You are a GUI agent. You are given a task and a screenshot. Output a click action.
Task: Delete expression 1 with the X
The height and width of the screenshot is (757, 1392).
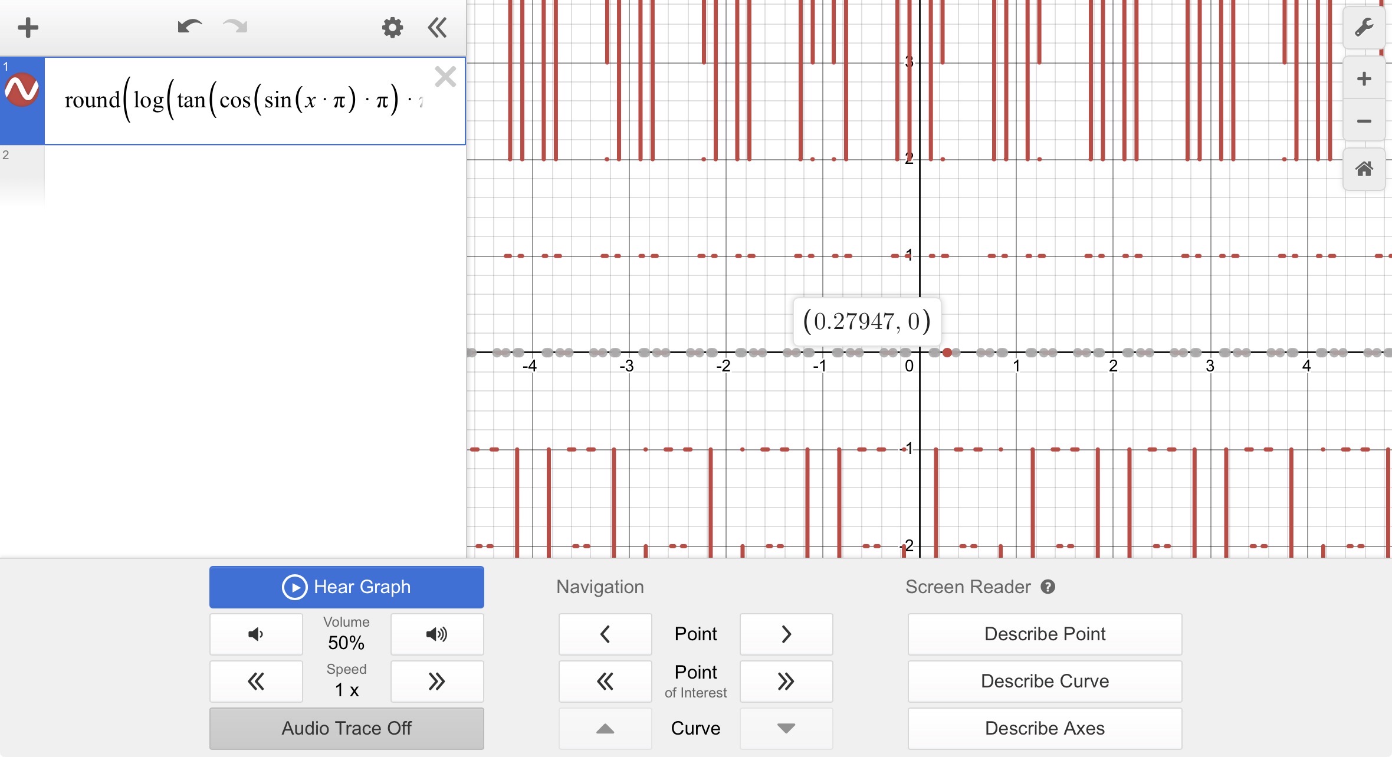[445, 77]
